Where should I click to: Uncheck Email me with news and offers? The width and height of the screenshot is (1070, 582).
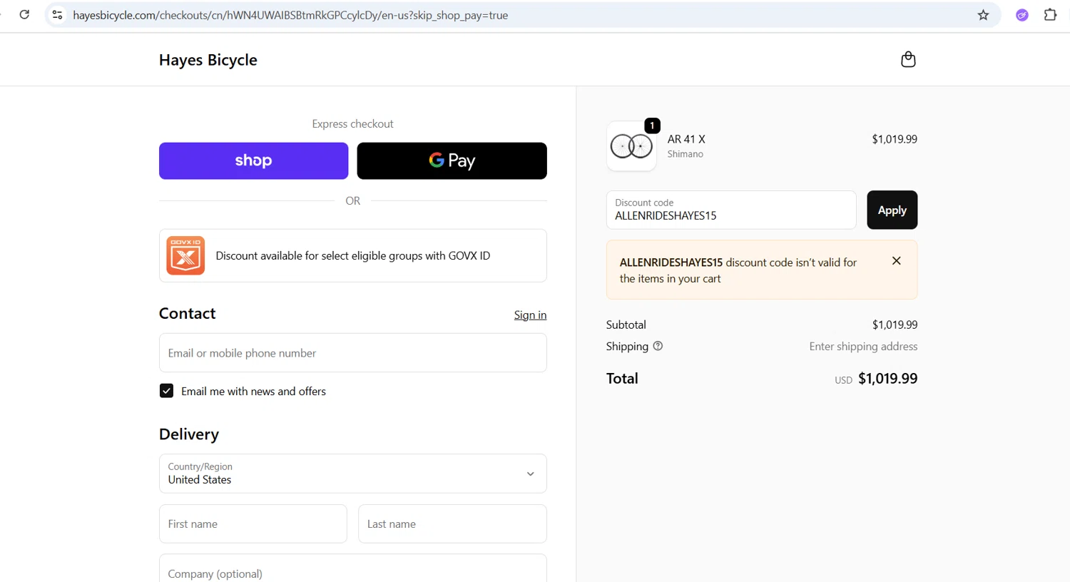(166, 391)
